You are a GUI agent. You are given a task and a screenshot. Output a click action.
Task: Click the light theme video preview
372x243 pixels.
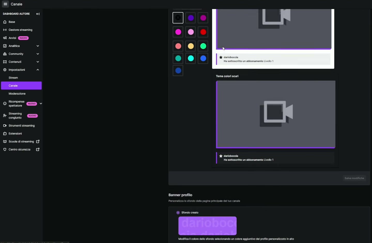[x=274, y=29]
